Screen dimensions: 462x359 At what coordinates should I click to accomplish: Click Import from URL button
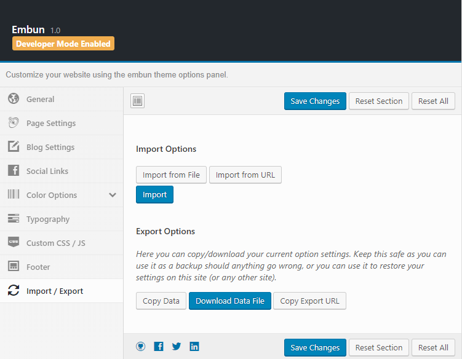click(x=245, y=175)
